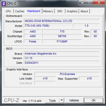Switch to the CPU tab
Screen dimensions: 106x106
coord(8,11)
